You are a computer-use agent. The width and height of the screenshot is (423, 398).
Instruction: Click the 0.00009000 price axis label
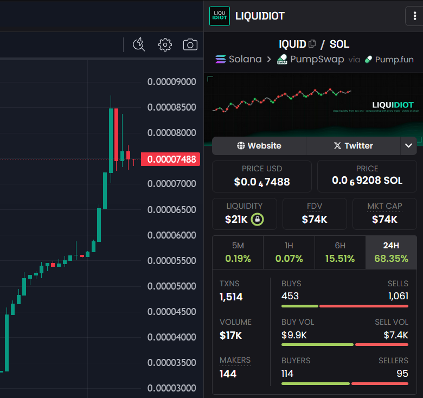[x=171, y=82]
